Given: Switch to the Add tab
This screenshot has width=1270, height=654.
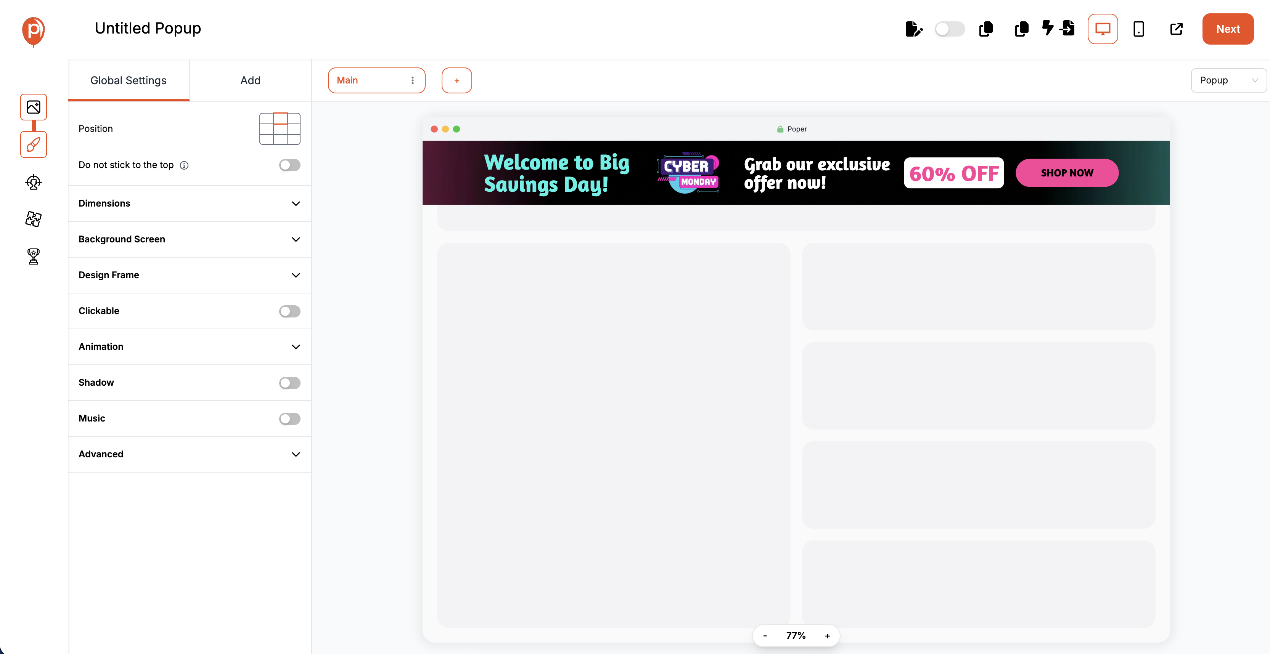Looking at the screenshot, I should click(251, 80).
